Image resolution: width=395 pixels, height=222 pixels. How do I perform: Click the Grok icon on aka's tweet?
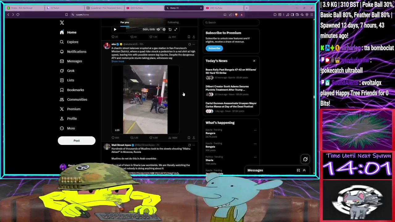189,44
